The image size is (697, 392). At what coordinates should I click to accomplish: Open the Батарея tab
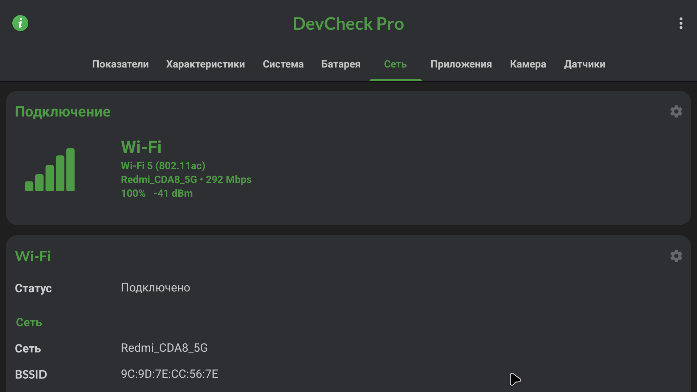pyautogui.click(x=341, y=64)
